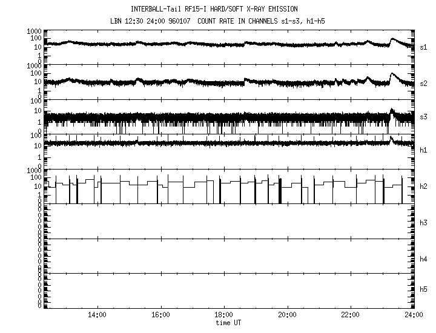Viewport: 436px width, 333px height.
Task: Click the "time UT" axis caption
Action: [228, 323]
